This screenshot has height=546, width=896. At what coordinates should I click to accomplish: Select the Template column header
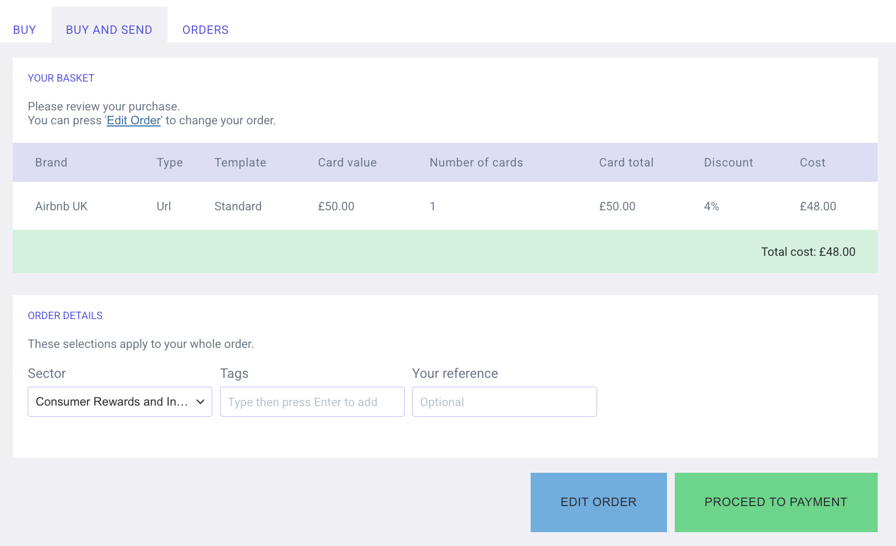click(x=240, y=163)
